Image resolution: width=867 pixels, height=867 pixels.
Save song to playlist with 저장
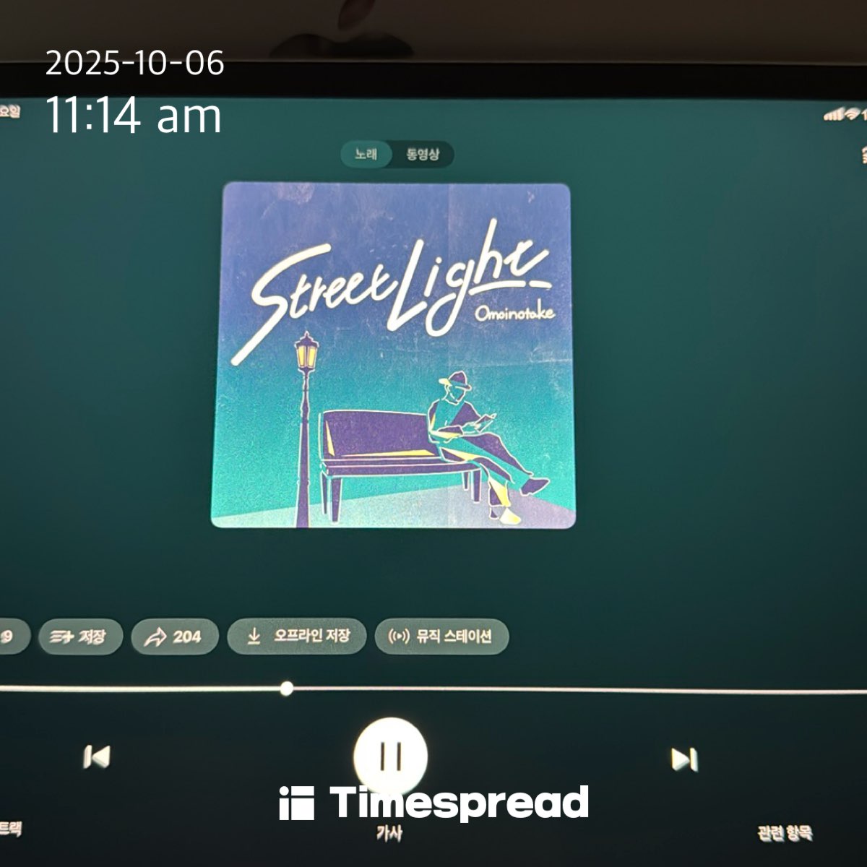coord(80,637)
